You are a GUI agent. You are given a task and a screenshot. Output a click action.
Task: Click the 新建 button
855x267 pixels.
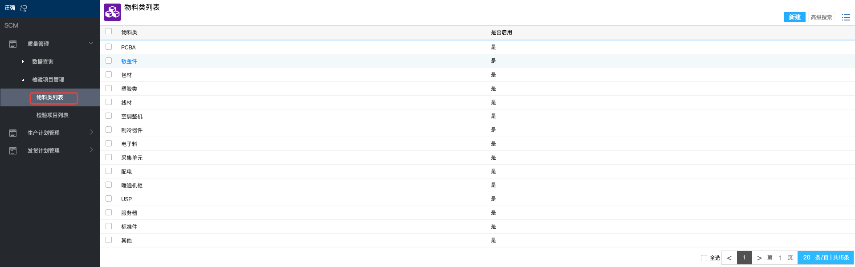click(x=794, y=17)
